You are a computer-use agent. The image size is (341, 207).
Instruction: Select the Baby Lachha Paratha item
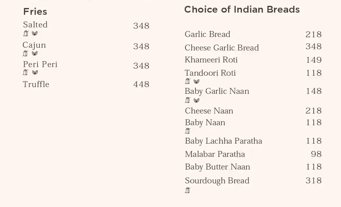[223, 141]
